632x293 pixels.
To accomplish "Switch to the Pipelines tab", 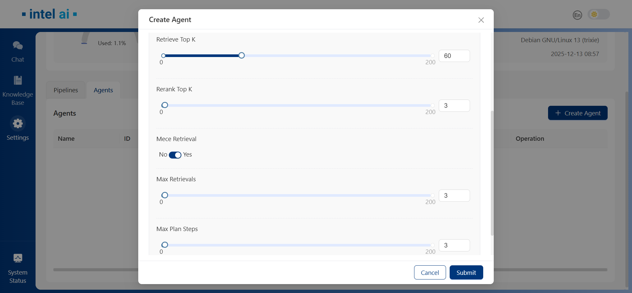I will pyautogui.click(x=66, y=90).
